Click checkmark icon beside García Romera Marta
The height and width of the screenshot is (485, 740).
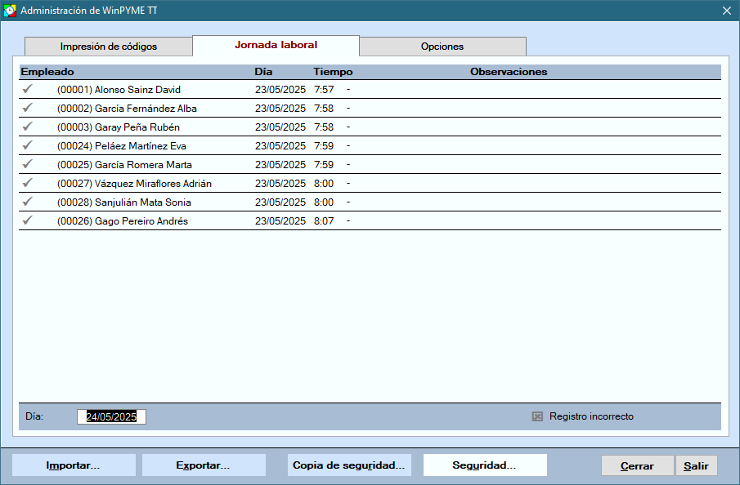[28, 164]
